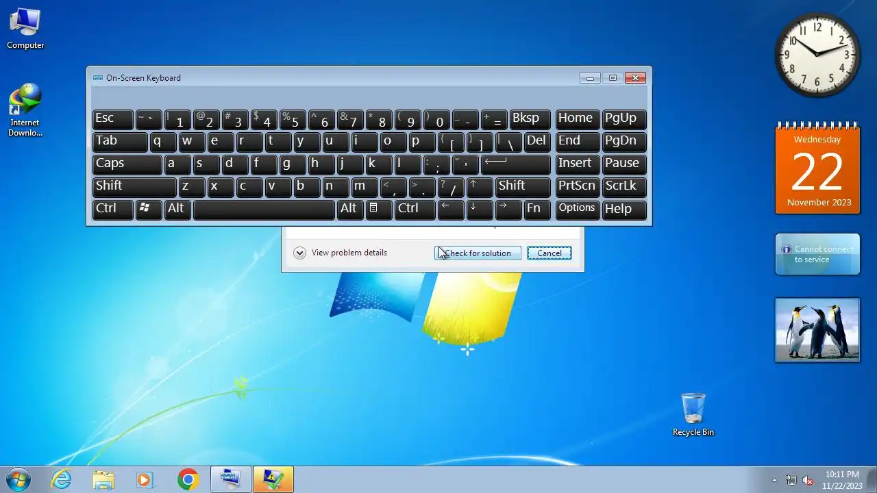877x493 pixels.
Task: Open Windows Media Player from the taskbar
Action: (x=145, y=479)
